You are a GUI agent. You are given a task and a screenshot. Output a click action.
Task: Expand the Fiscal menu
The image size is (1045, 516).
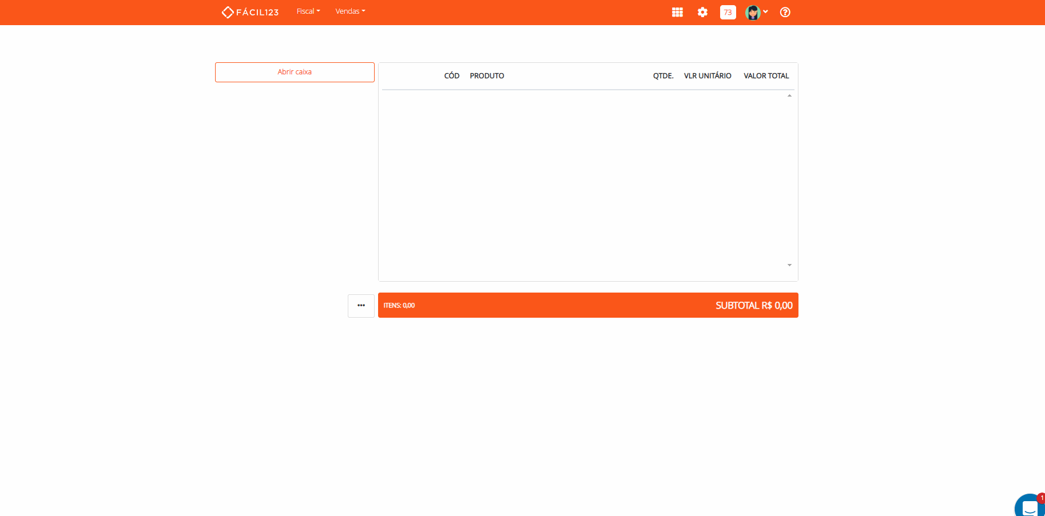308,11
